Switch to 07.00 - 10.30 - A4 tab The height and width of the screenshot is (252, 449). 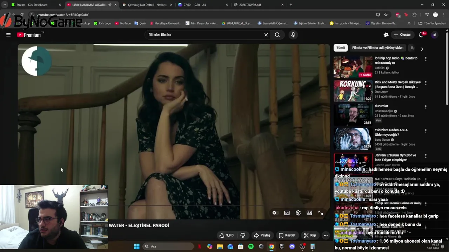coord(203,5)
